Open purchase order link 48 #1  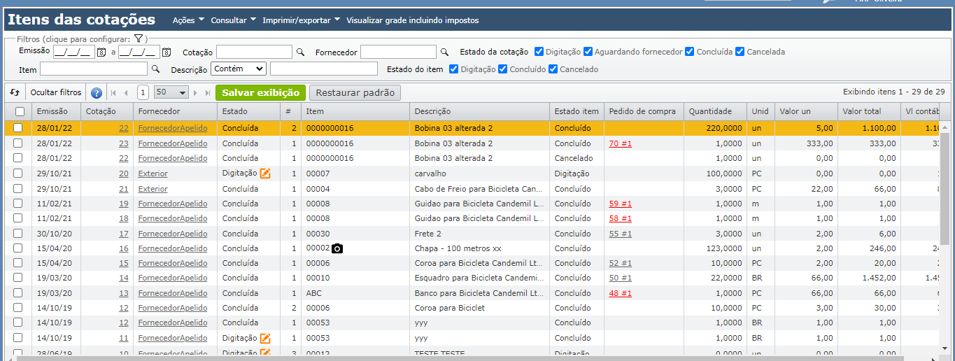[621, 293]
